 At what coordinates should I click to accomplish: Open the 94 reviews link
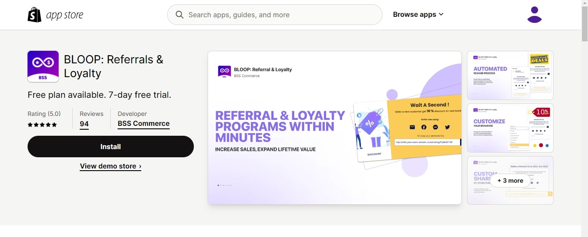click(x=84, y=124)
